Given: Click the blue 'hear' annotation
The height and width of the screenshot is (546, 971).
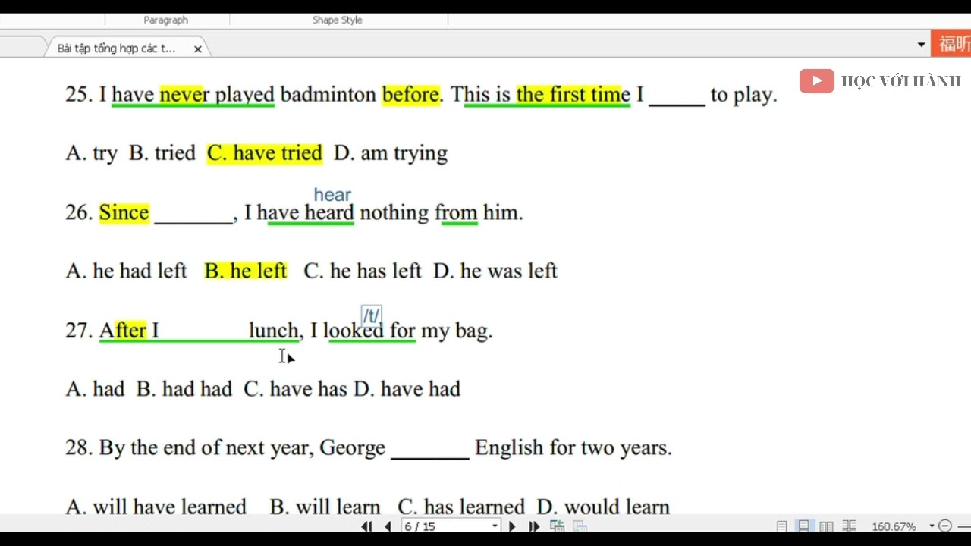Looking at the screenshot, I should point(332,195).
